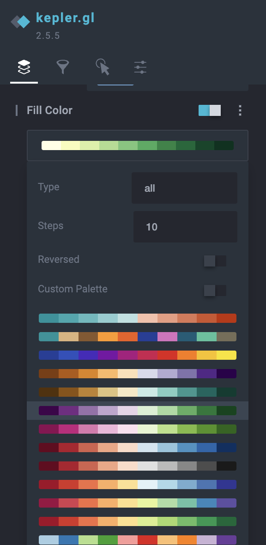Expand the green palette preview selector
The width and height of the screenshot is (266, 545).
[x=137, y=145]
